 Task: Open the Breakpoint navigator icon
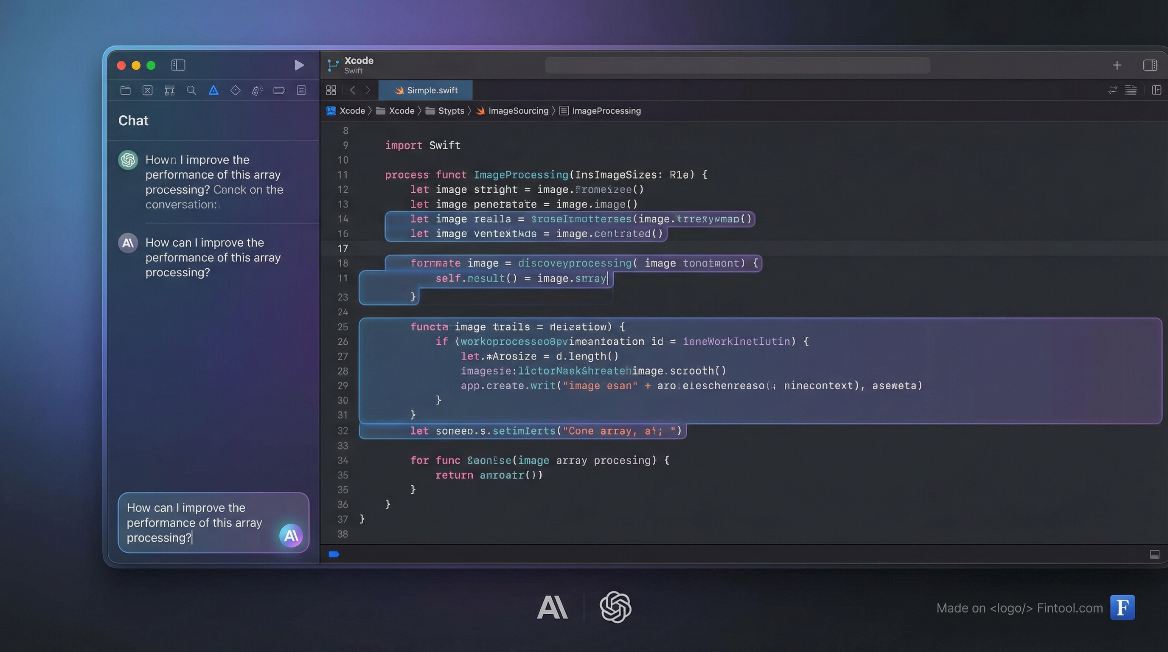pyautogui.click(x=279, y=91)
